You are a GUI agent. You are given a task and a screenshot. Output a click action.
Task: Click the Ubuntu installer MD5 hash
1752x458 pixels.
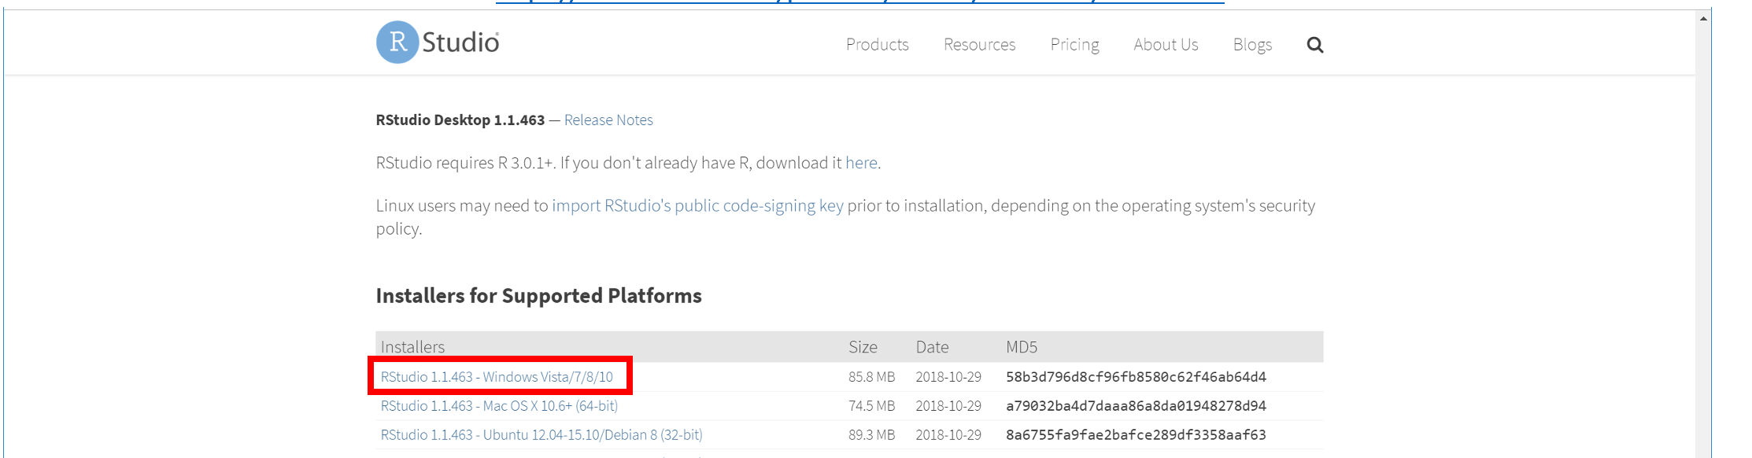click(1136, 435)
